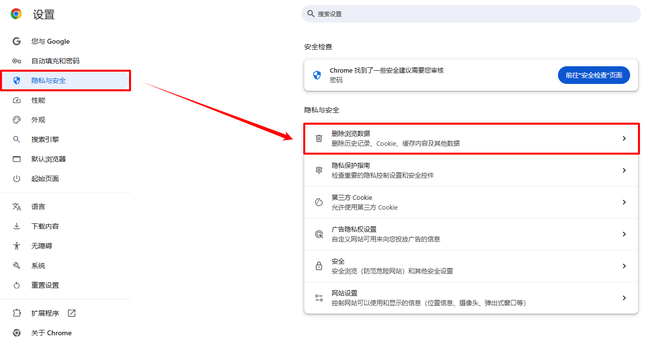Viewport: 663px width, 349px height.
Task: Click the trash can icon for 删除浏览数据
Action: [319, 138]
